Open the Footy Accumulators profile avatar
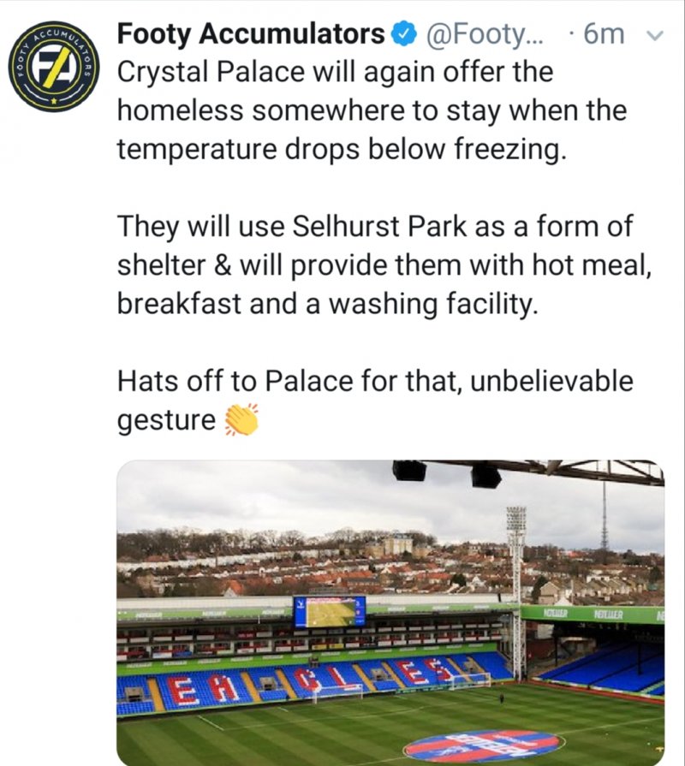Viewport: 685px width, 766px height. (x=54, y=67)
